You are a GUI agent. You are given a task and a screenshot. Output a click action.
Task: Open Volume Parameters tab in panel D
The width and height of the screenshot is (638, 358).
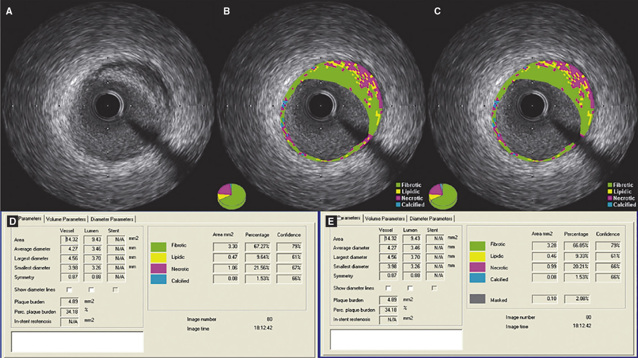(x=66, y=219)
